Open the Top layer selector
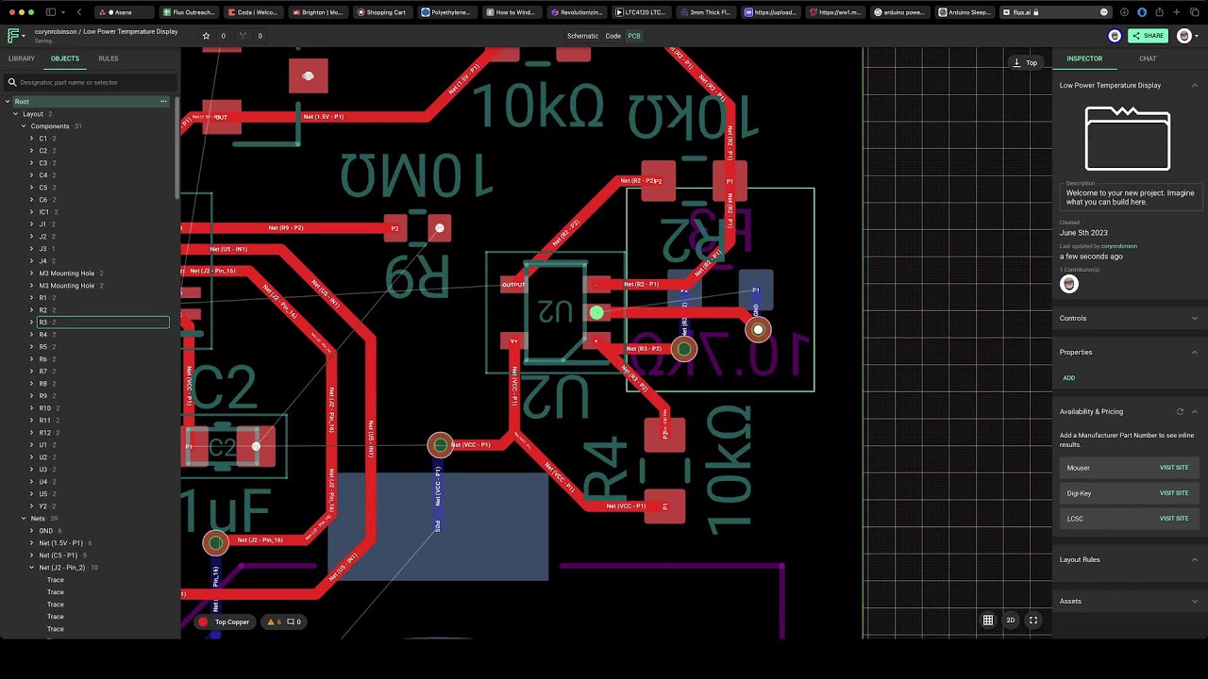This screenshot has height=679, width=1208. coord(1026,62)
